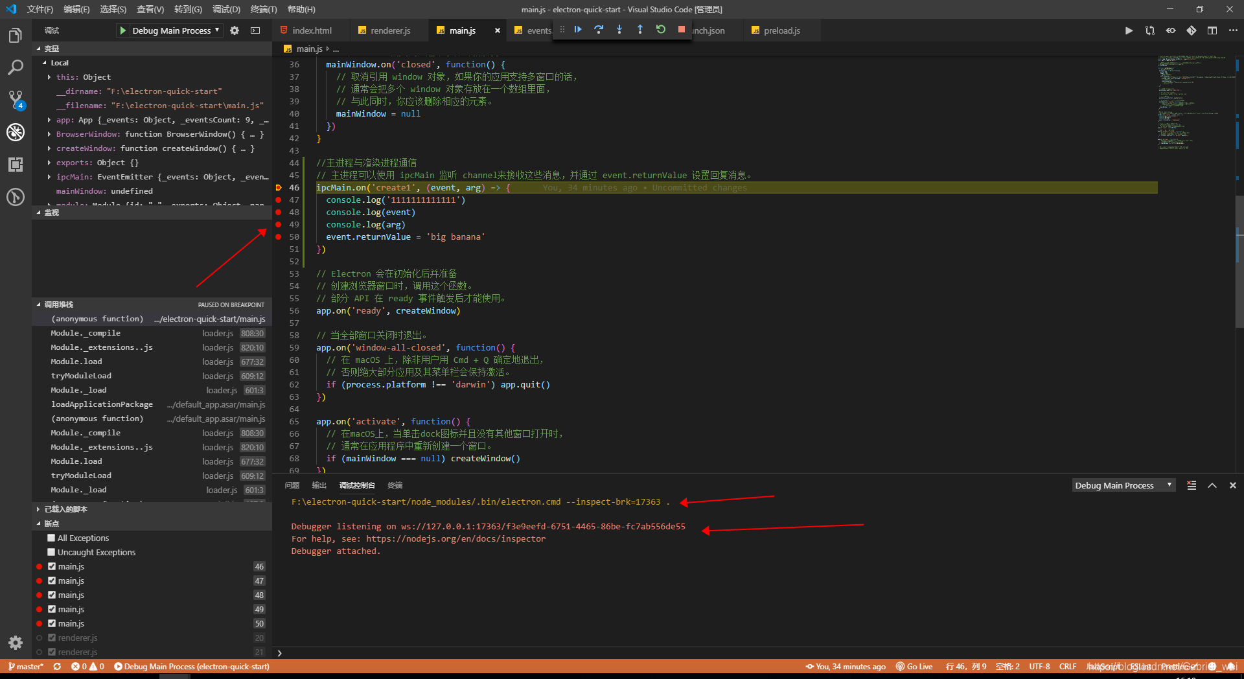Open the Explorer view in activity bar

click(16, 36)
